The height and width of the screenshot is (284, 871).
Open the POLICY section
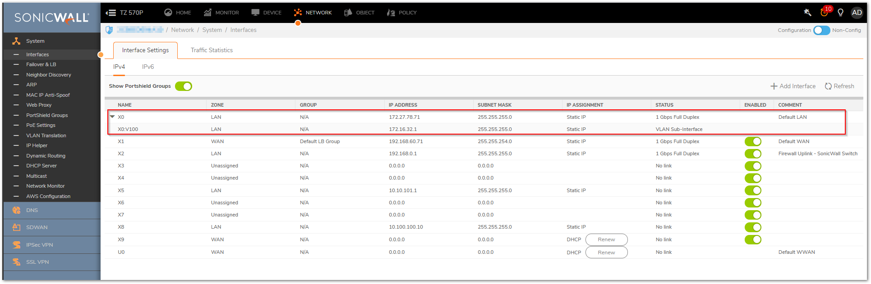[x=401, y=13]
